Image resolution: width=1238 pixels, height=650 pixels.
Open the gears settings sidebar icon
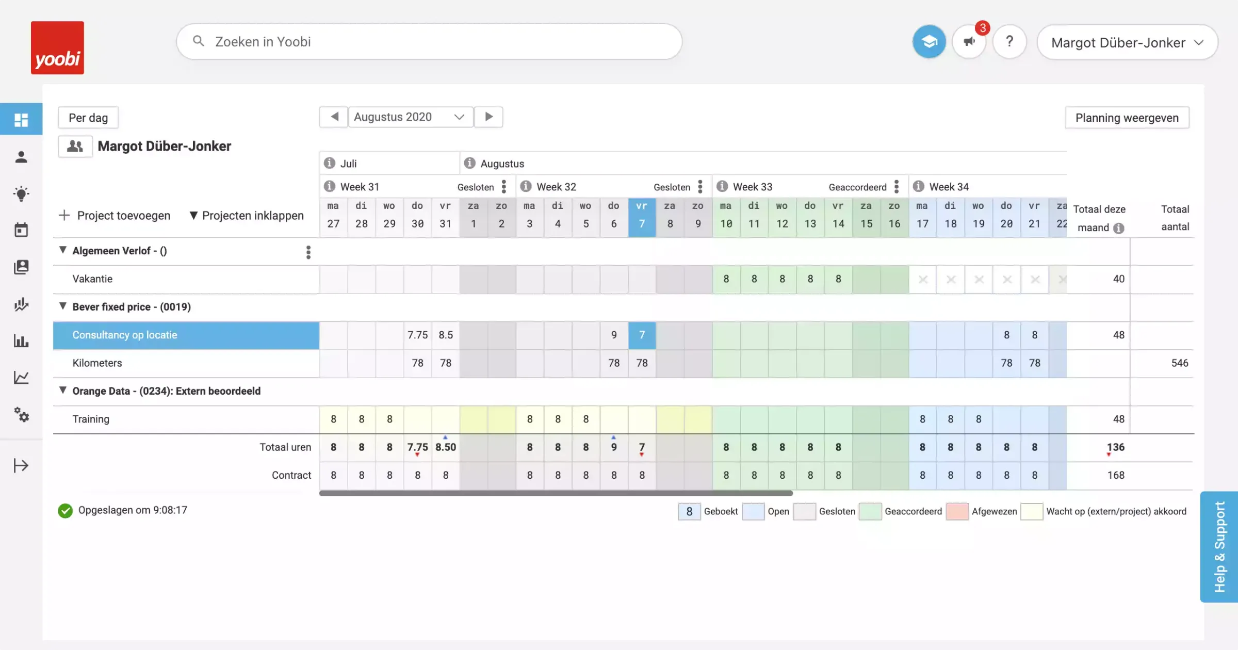click(21, 414)
